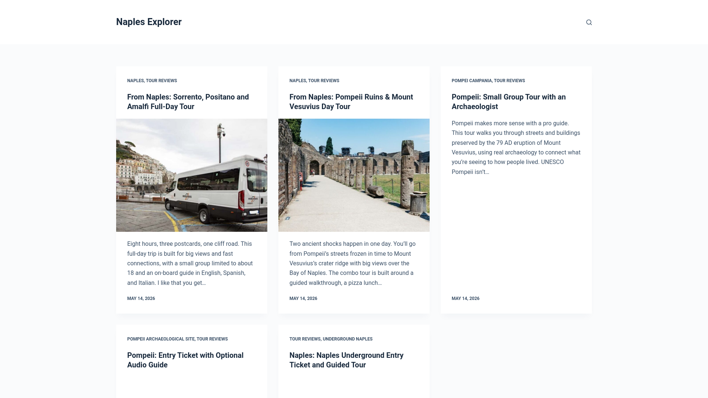Select TOUR REVIEWS on the Naples Underground card
Image resolution: width=708 pixels, height=398 pixels.
[305, 339]
